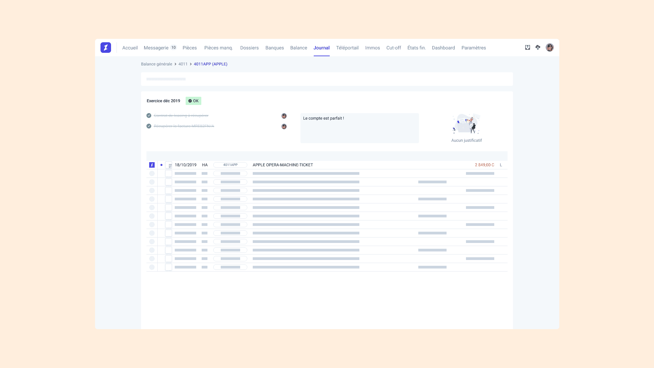Viewport: 654px width, 368px height.
Task: Click the 4011APP account pill in the entry row
Action: tap(230, 165)
